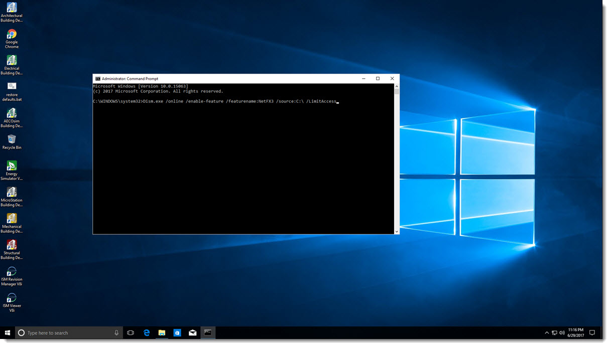Open the volume control tray icon
607x343 pixels.
coord(562,332)
